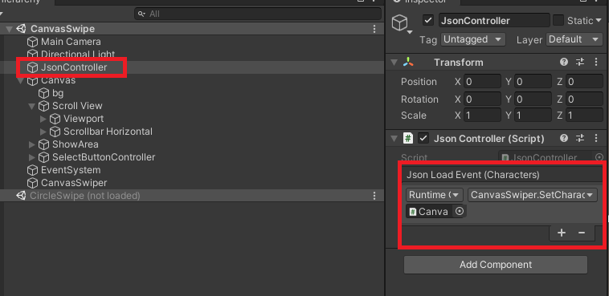This screenshot has width=609, height=296.
Task: Click the Rotation X field
Action: click(481, 99)
